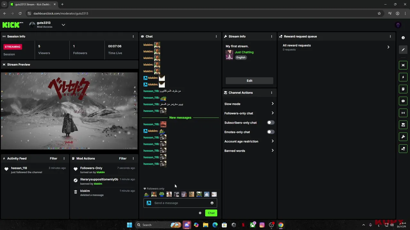Image resolution: width=410 pixels, height=230 pixels.
Task: Reload the page
Action: tap(20, 13)
